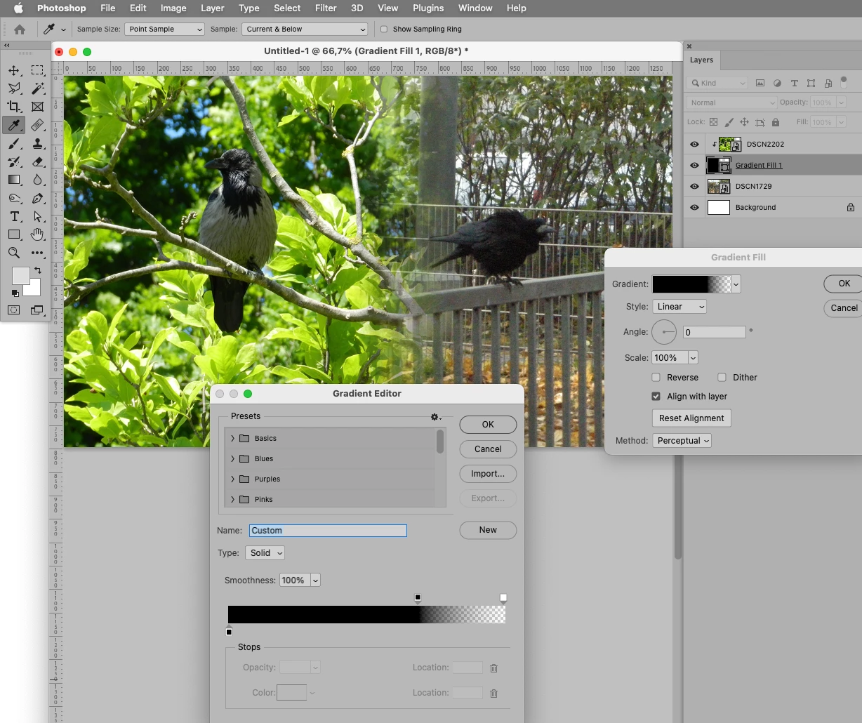Select the Brush tool
Screen dimensions: 862x723
point(14,143)
